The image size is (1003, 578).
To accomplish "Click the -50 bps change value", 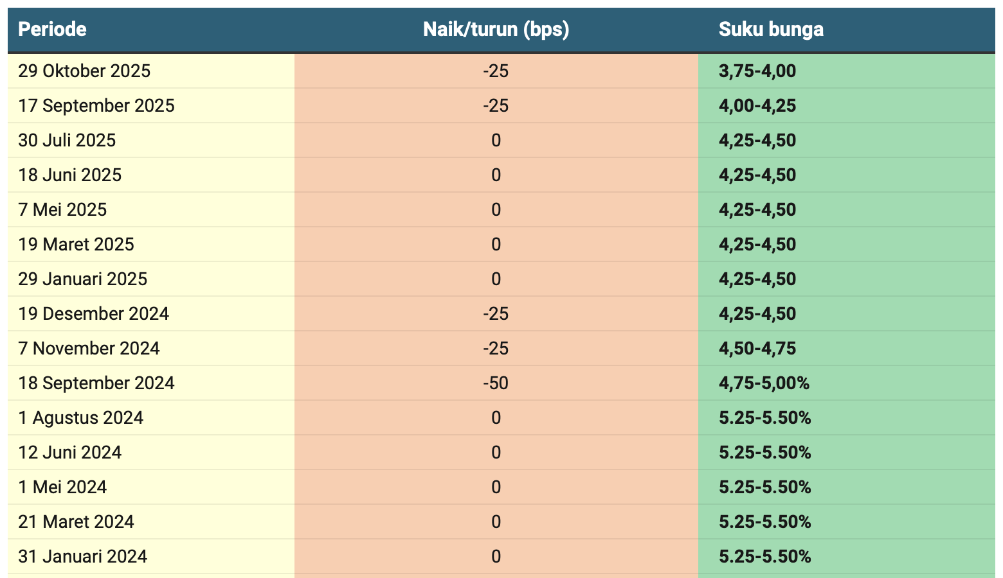I will [496, 383].
